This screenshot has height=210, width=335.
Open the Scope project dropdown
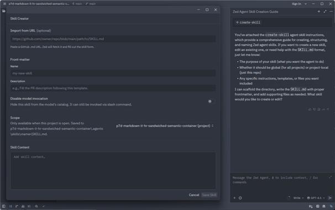[165, 126]
